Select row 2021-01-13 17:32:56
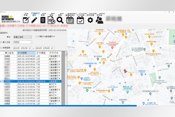Image resolution: width=175 pixels, height=117 pixels. pos(31,84)
